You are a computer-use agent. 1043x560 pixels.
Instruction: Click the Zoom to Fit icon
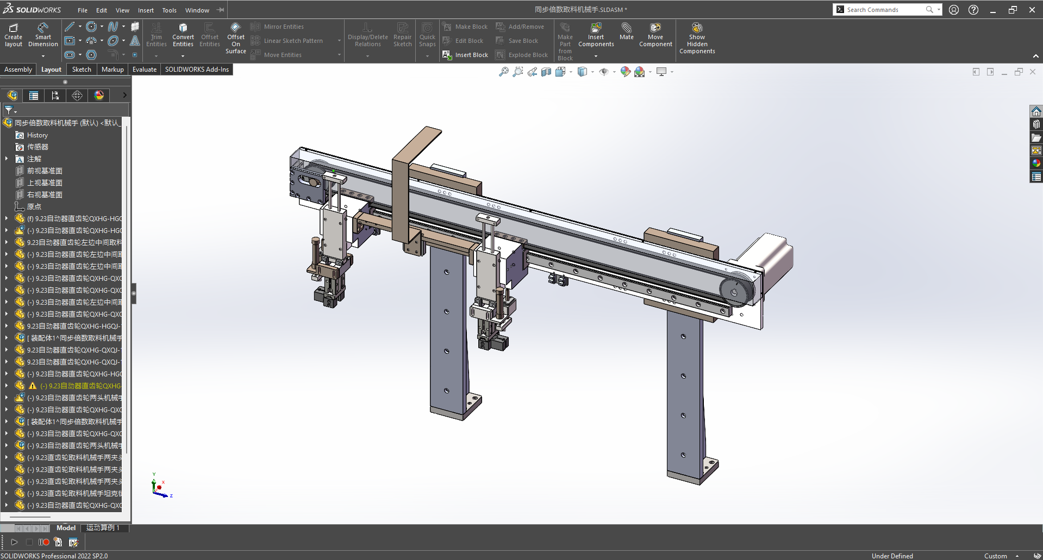pyautogui.click(x=504, y=72)
